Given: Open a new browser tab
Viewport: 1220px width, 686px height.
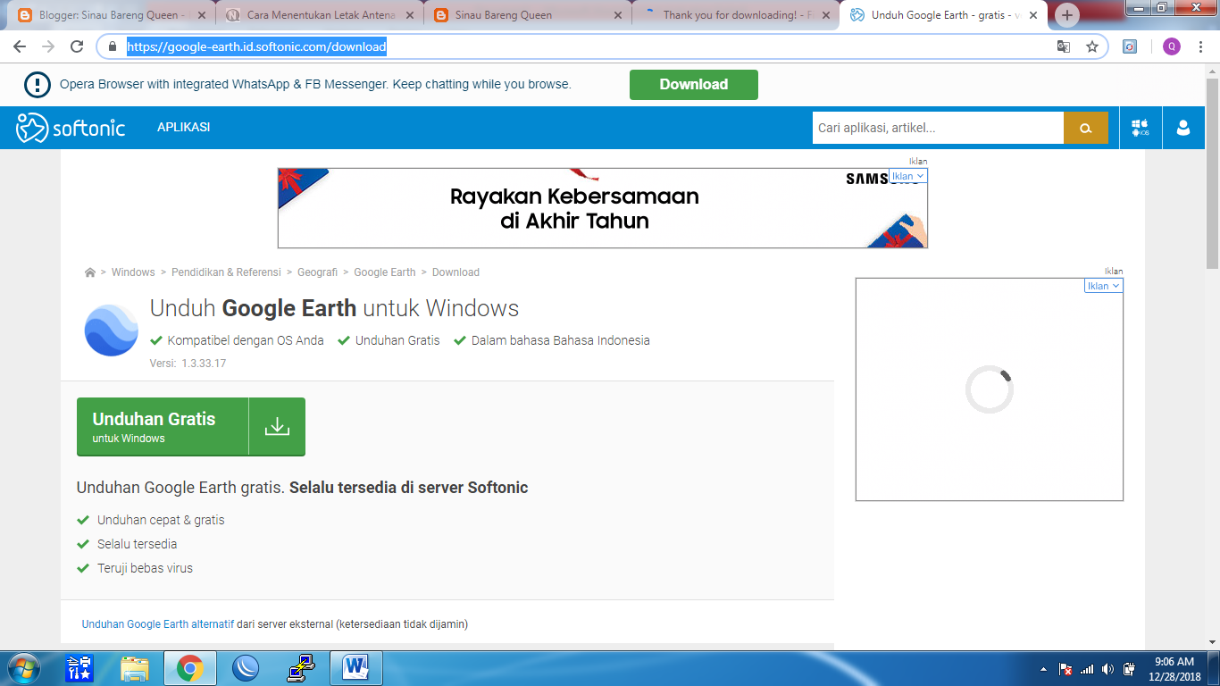Looking at the screenshot, I should click(1067, 15).
